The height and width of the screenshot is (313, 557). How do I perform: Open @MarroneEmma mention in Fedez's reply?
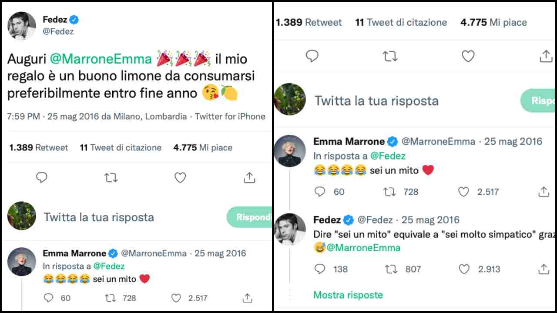click(x=363, y=248)
